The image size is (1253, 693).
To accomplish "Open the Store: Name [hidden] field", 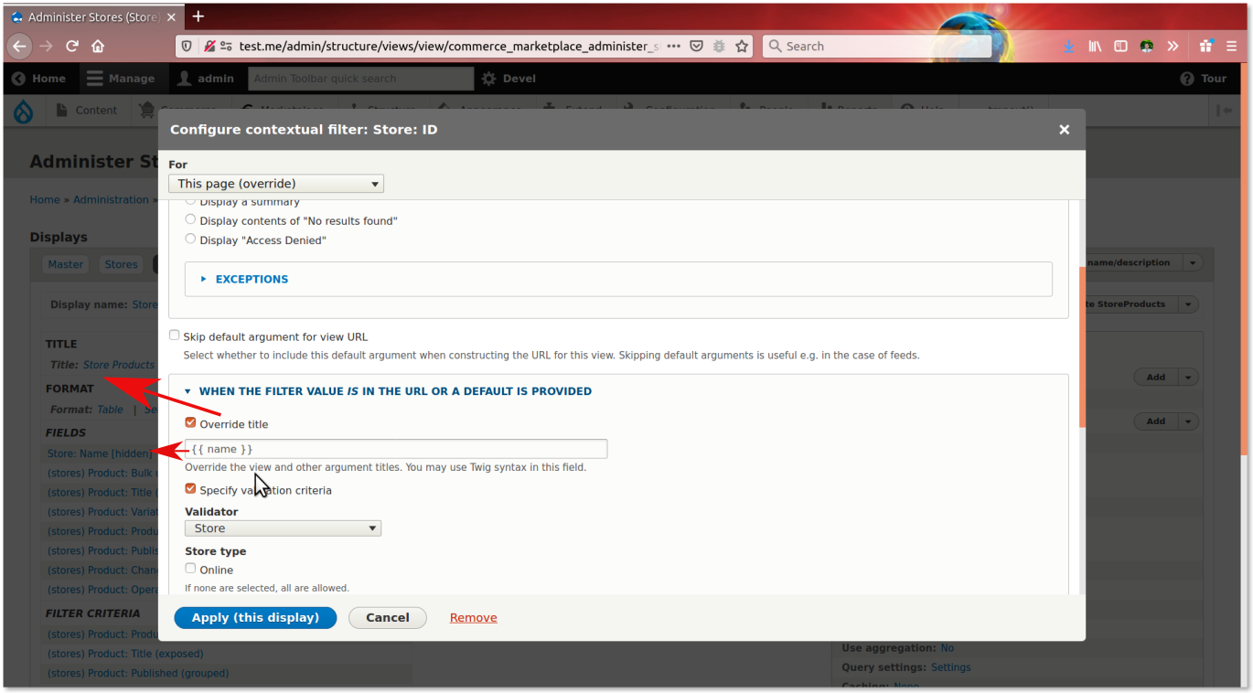I will 101,453.
